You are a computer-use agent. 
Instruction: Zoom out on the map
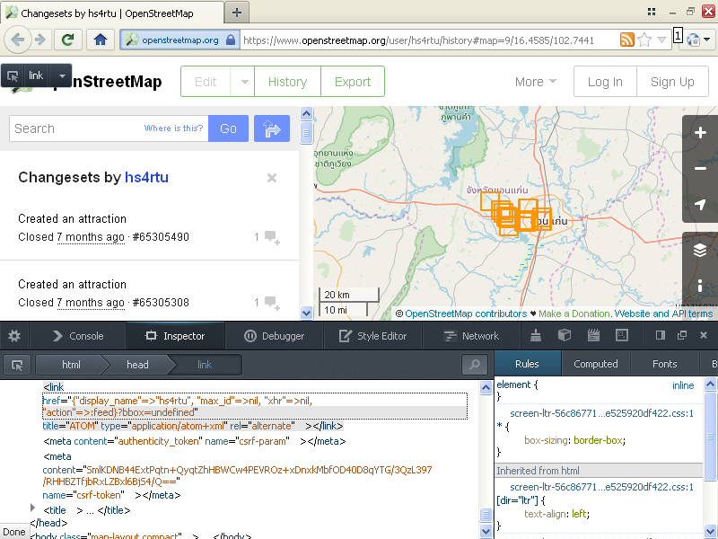point(700,169)
